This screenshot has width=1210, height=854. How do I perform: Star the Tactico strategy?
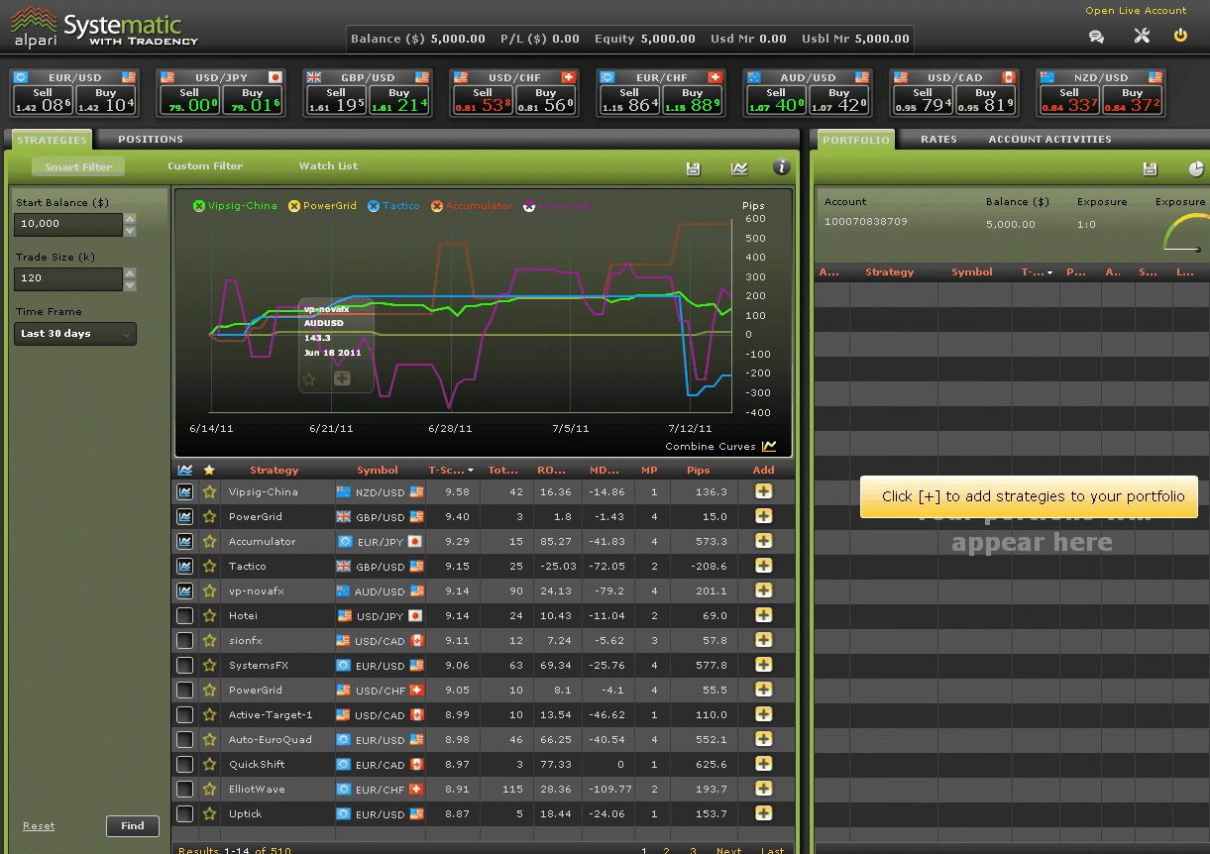pyautogui.click(x=209, y=566)
